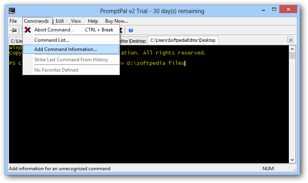
Task: Click 'All rights reserved.' console text
Action: 174,53
